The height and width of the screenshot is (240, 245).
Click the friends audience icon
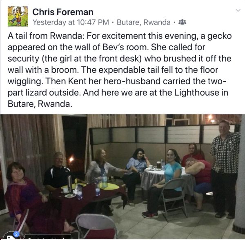[182, 22]
